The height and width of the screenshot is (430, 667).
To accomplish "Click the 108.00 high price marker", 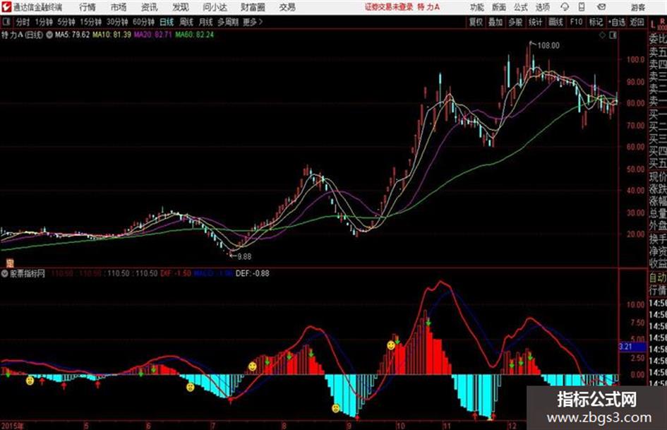I will [548, 46].
